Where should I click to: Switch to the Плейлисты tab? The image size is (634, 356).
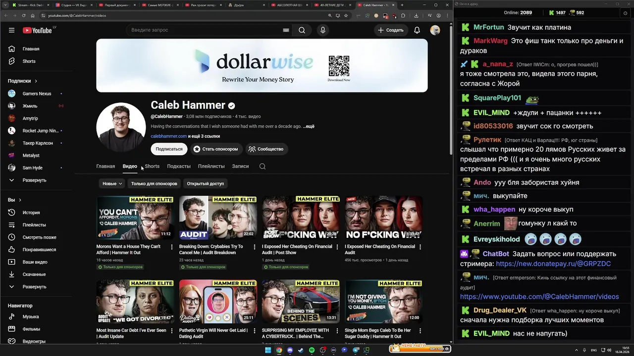coord(211,166)
